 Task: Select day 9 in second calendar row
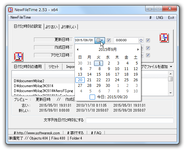(109, 69)
